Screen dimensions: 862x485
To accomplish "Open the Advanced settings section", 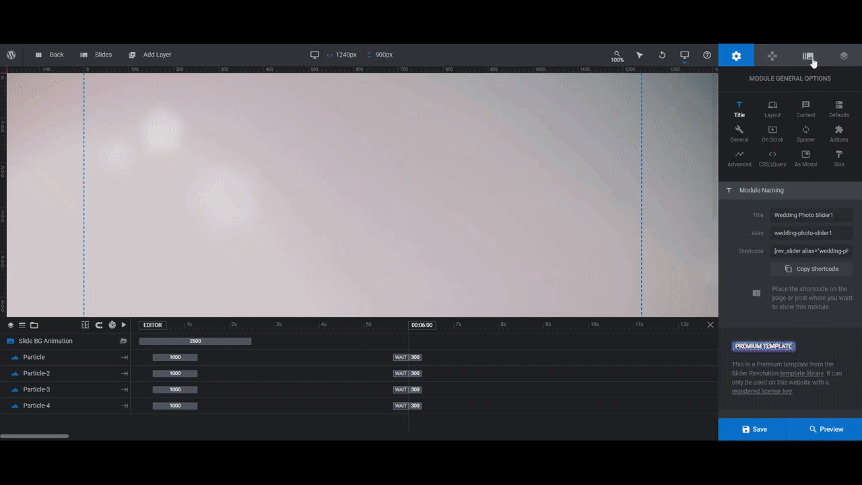I will click(x=739, y=158).
